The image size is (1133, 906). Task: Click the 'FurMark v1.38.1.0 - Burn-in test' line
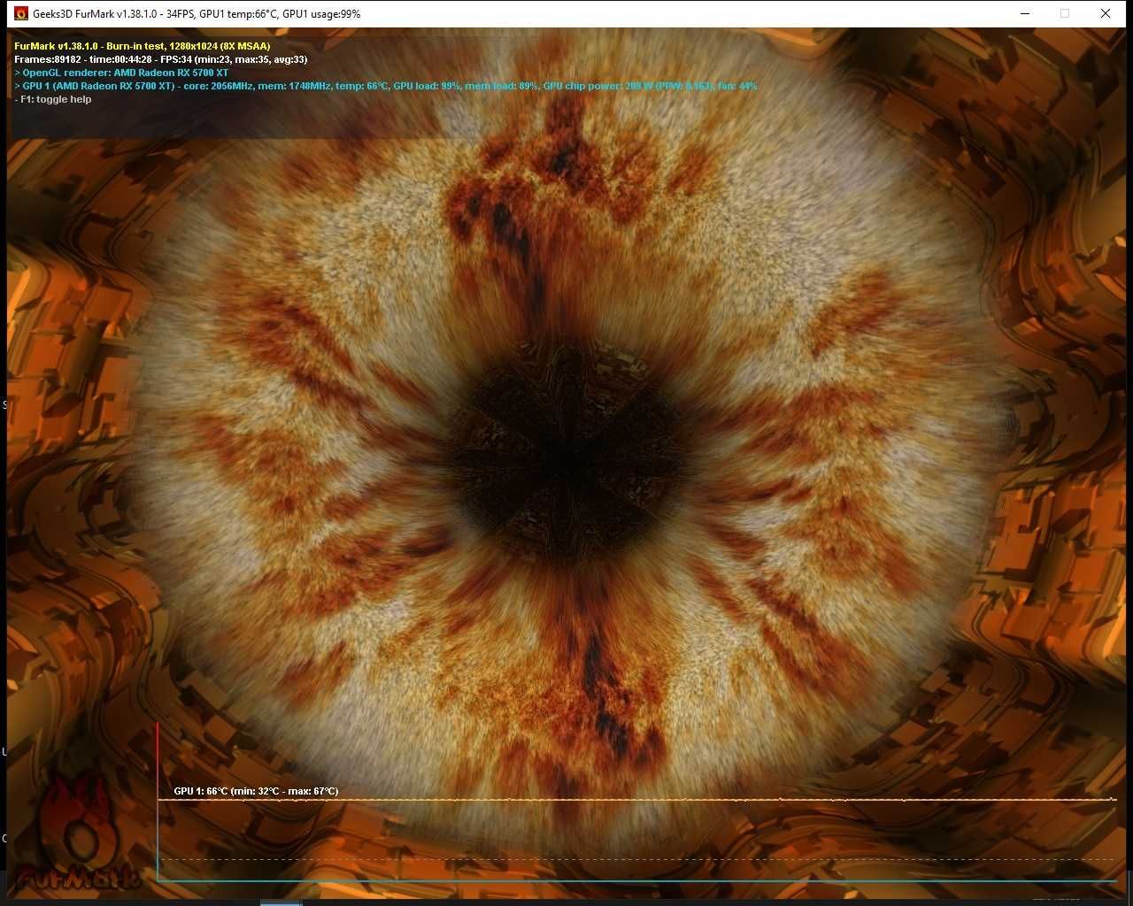[143, 46]
